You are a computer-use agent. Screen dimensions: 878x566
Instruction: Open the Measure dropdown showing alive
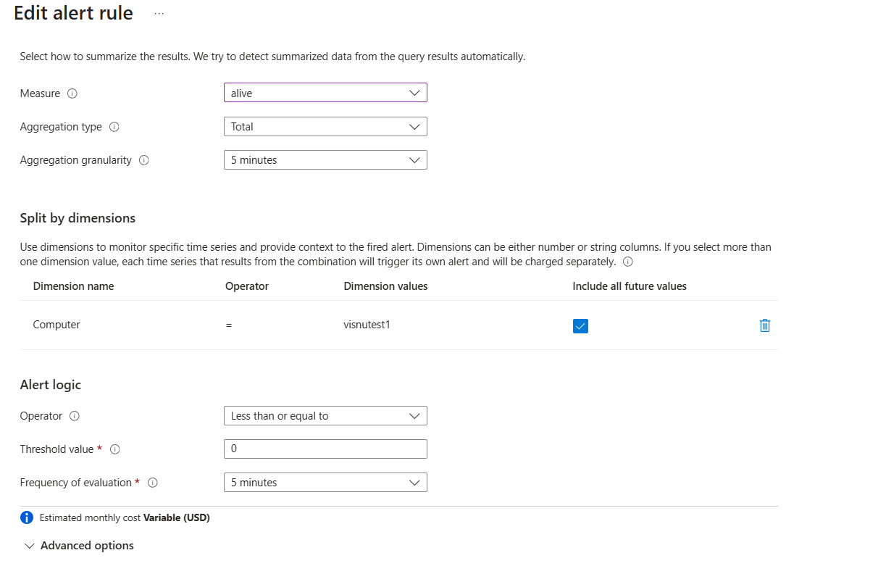(325, 93)
